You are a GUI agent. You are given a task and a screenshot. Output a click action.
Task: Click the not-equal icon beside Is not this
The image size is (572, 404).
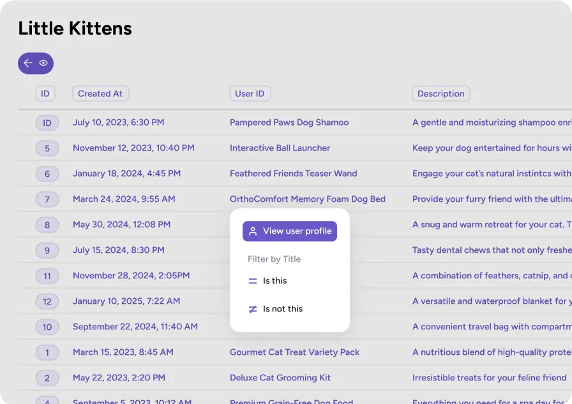[253, 309]
